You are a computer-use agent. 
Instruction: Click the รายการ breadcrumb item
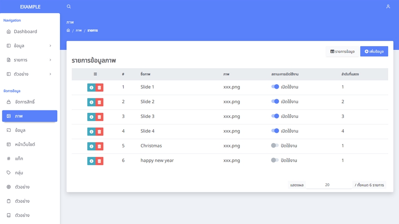pyautogui.click(x=92, y=30)
